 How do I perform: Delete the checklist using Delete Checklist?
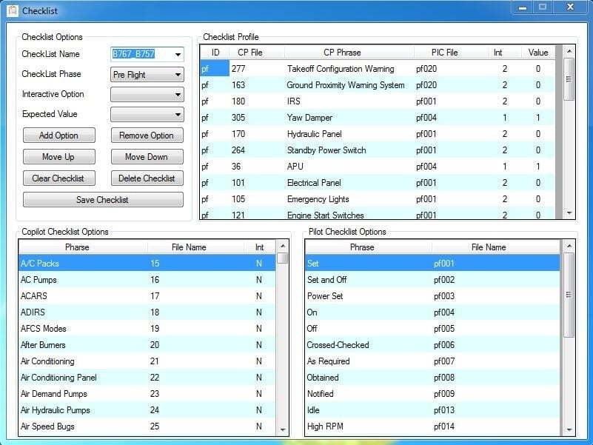148,178
